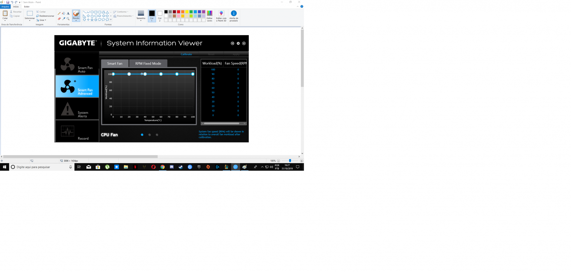This screenshot has width=571, height=272.
Task: Click the Copiar button
Action: click(15, 16)
